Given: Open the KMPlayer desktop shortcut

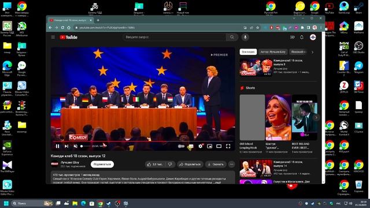Looking at the screenshot, I should click(x=8, y=166).
